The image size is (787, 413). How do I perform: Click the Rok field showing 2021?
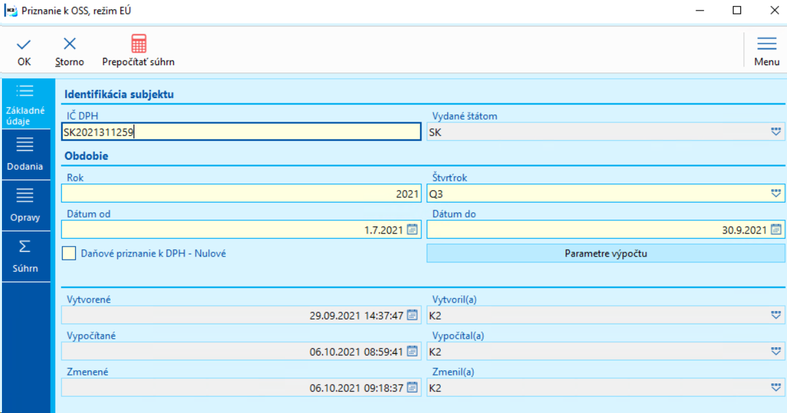242,193
